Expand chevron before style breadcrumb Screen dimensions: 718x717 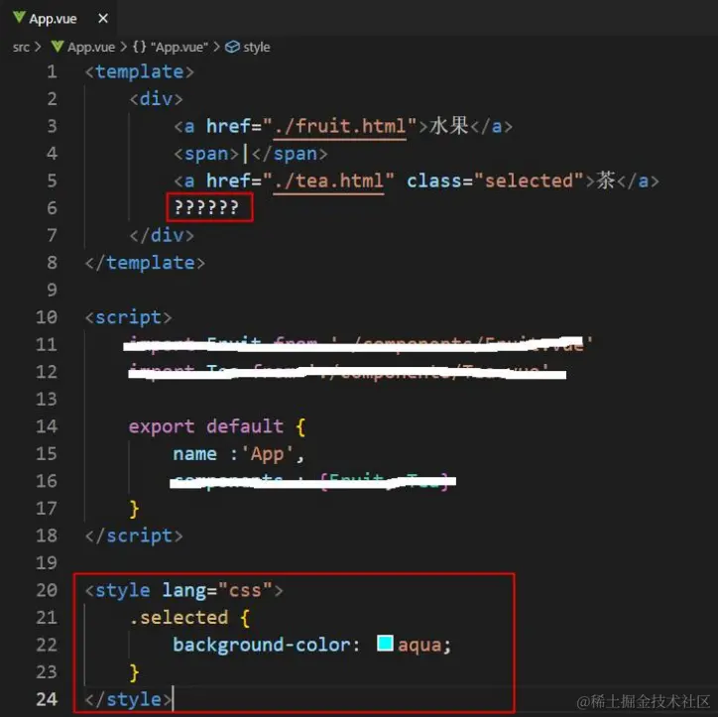point(216,47)
